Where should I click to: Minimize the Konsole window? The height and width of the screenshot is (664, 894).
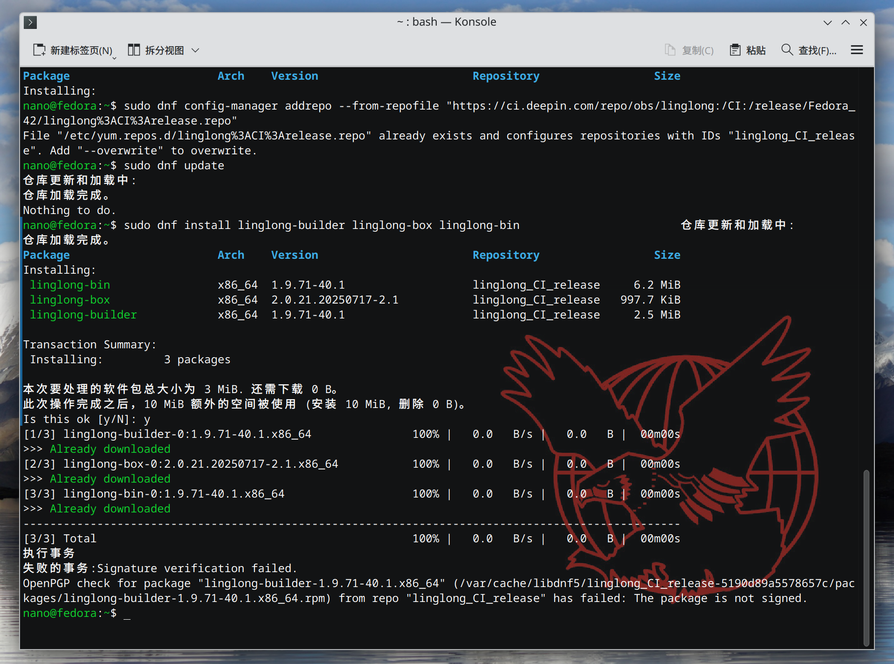click(x=827, y=22)
